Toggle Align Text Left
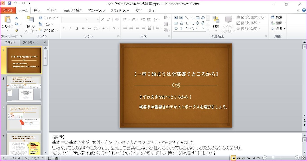Viewport: 307px width, 161px height. tap(125, 28)
